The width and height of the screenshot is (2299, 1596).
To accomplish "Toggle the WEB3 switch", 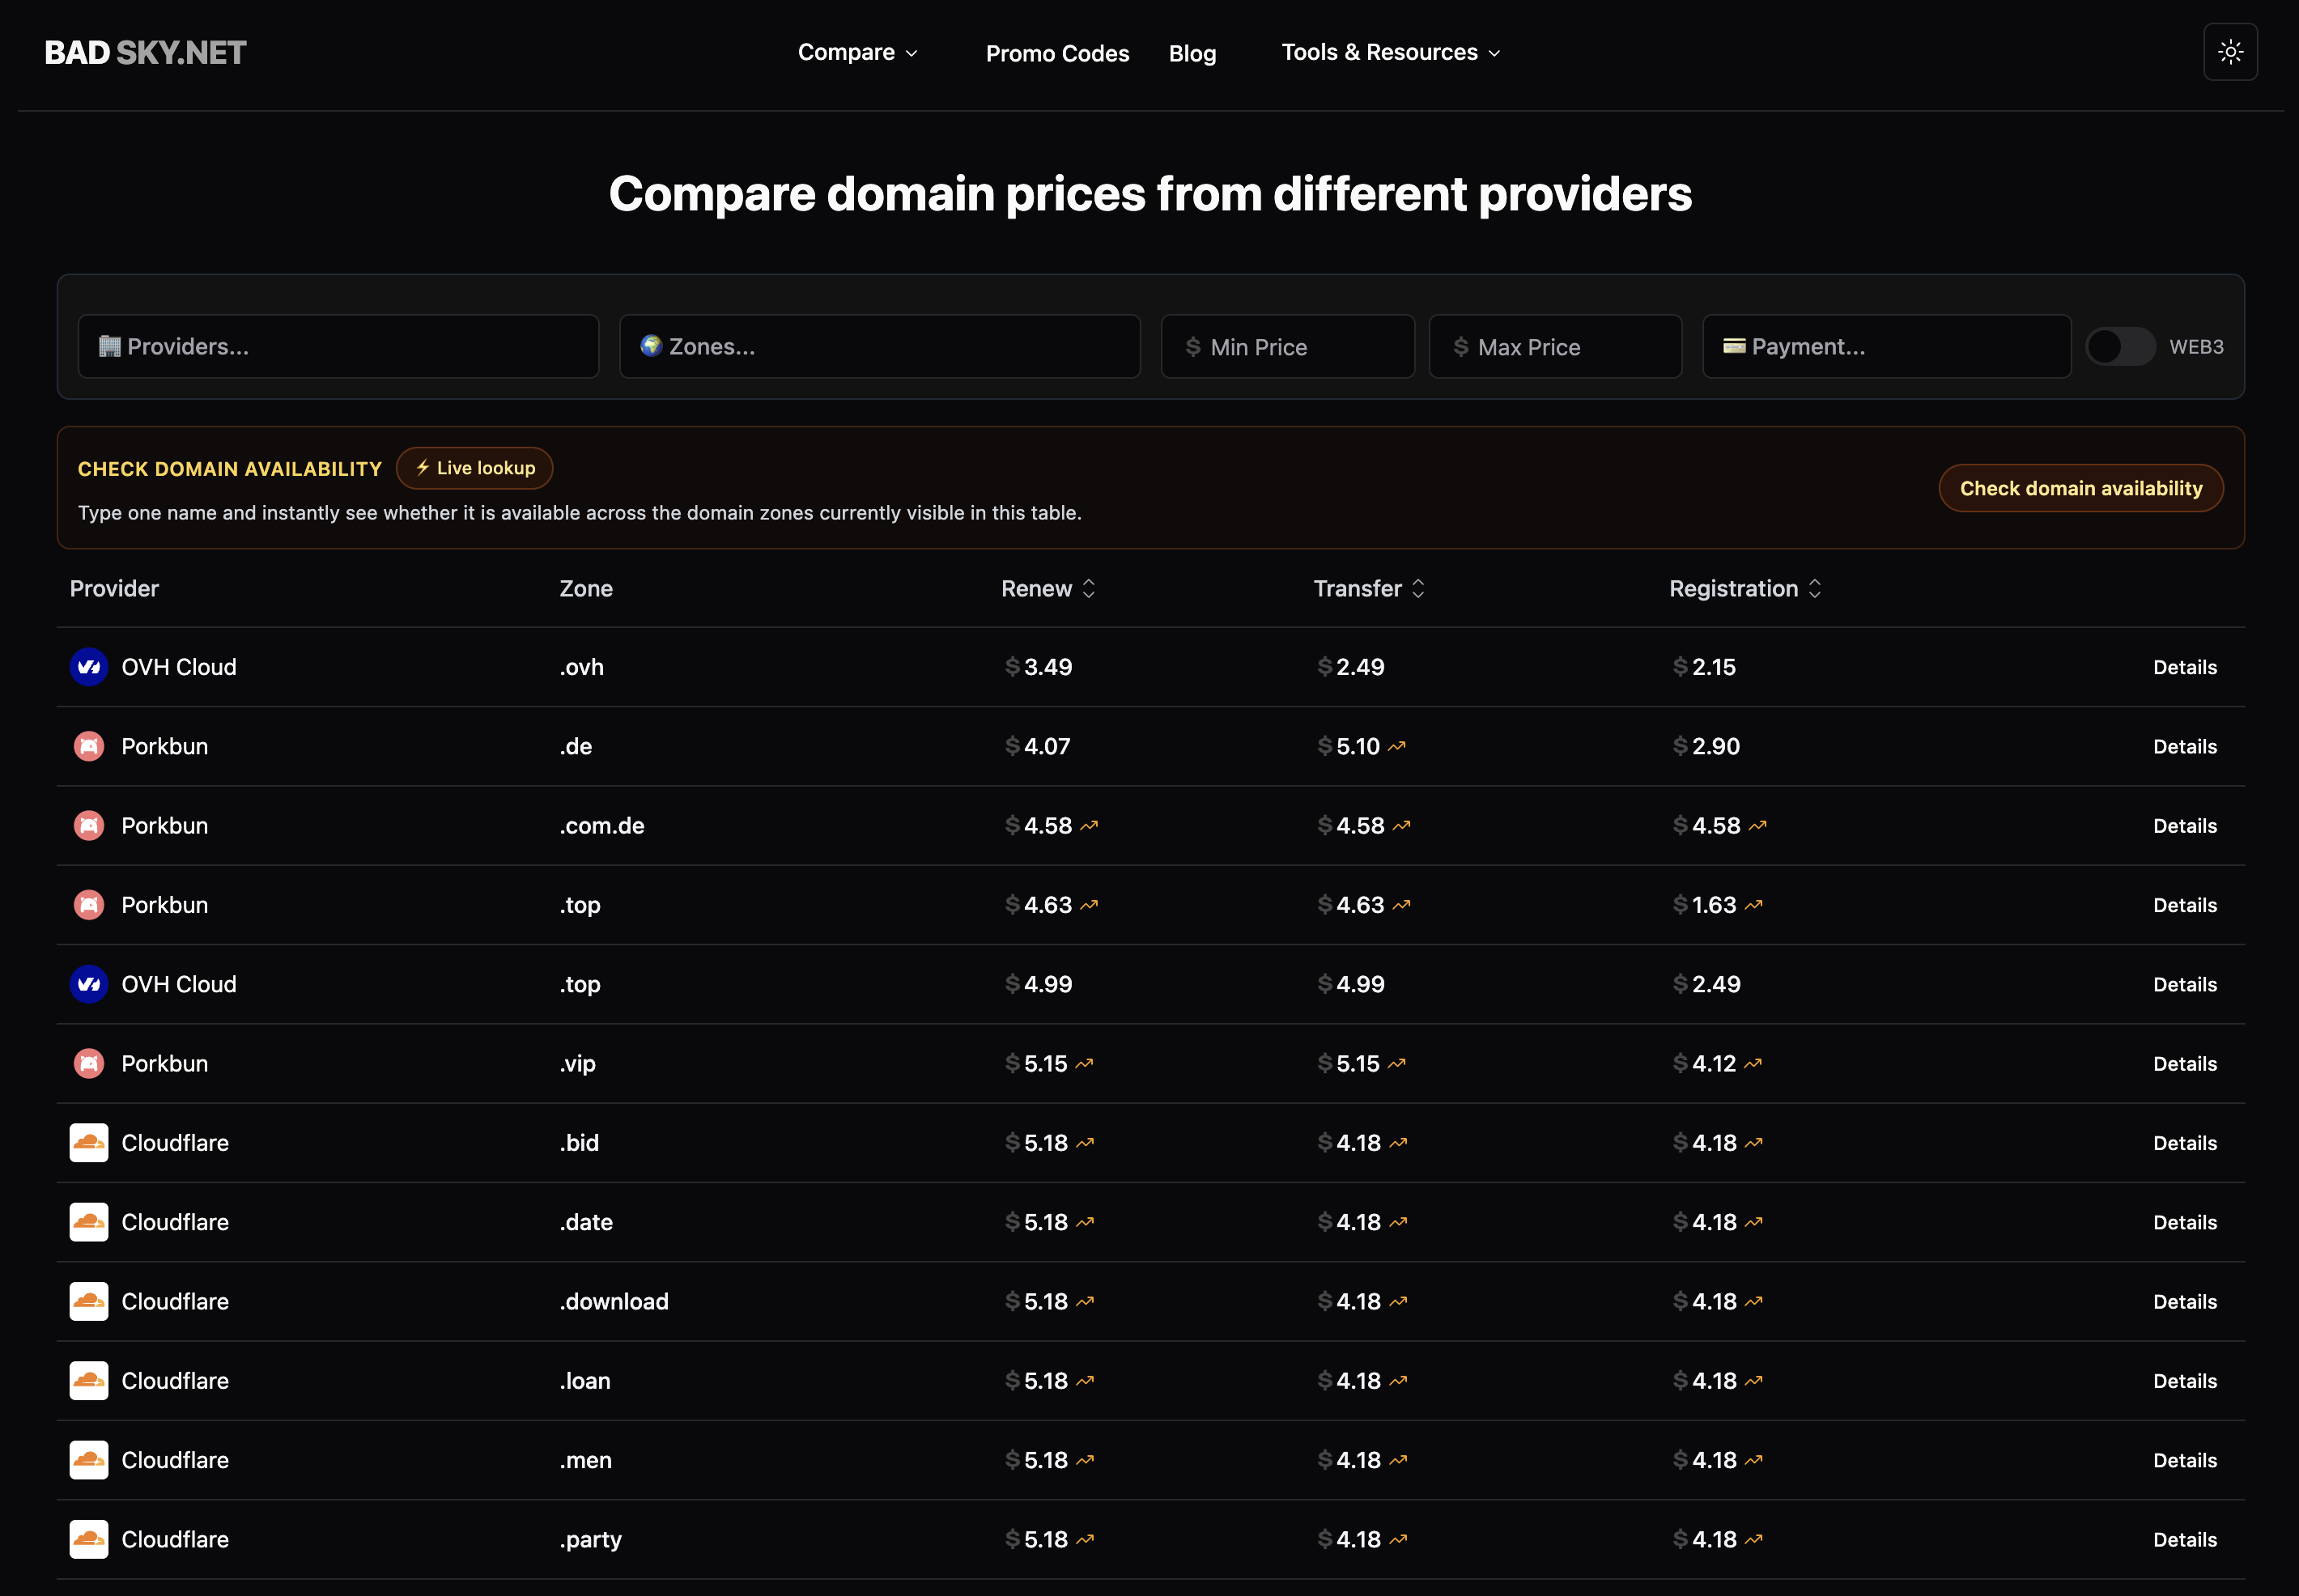I will pyautogui.click(x=2120, y=347).
